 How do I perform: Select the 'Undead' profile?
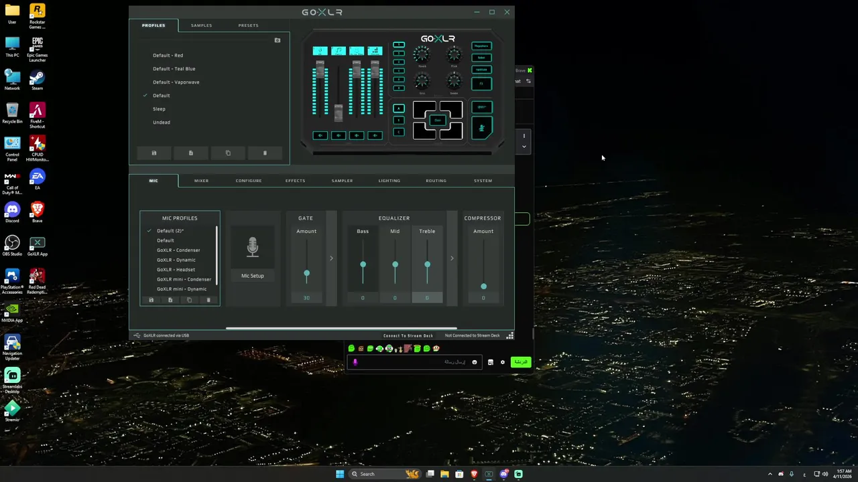point(162,123)
